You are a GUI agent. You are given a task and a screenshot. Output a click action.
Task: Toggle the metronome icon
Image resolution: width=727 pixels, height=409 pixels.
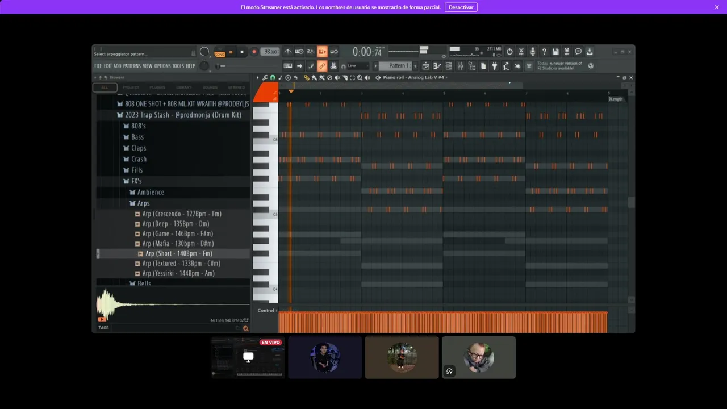(288, 52)
